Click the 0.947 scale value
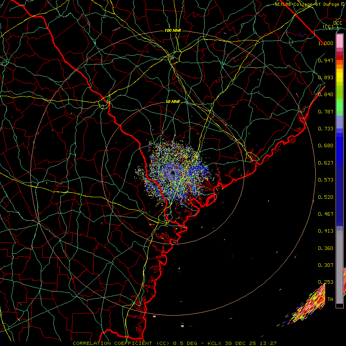 pyautogui.click(x=326, y=60)
